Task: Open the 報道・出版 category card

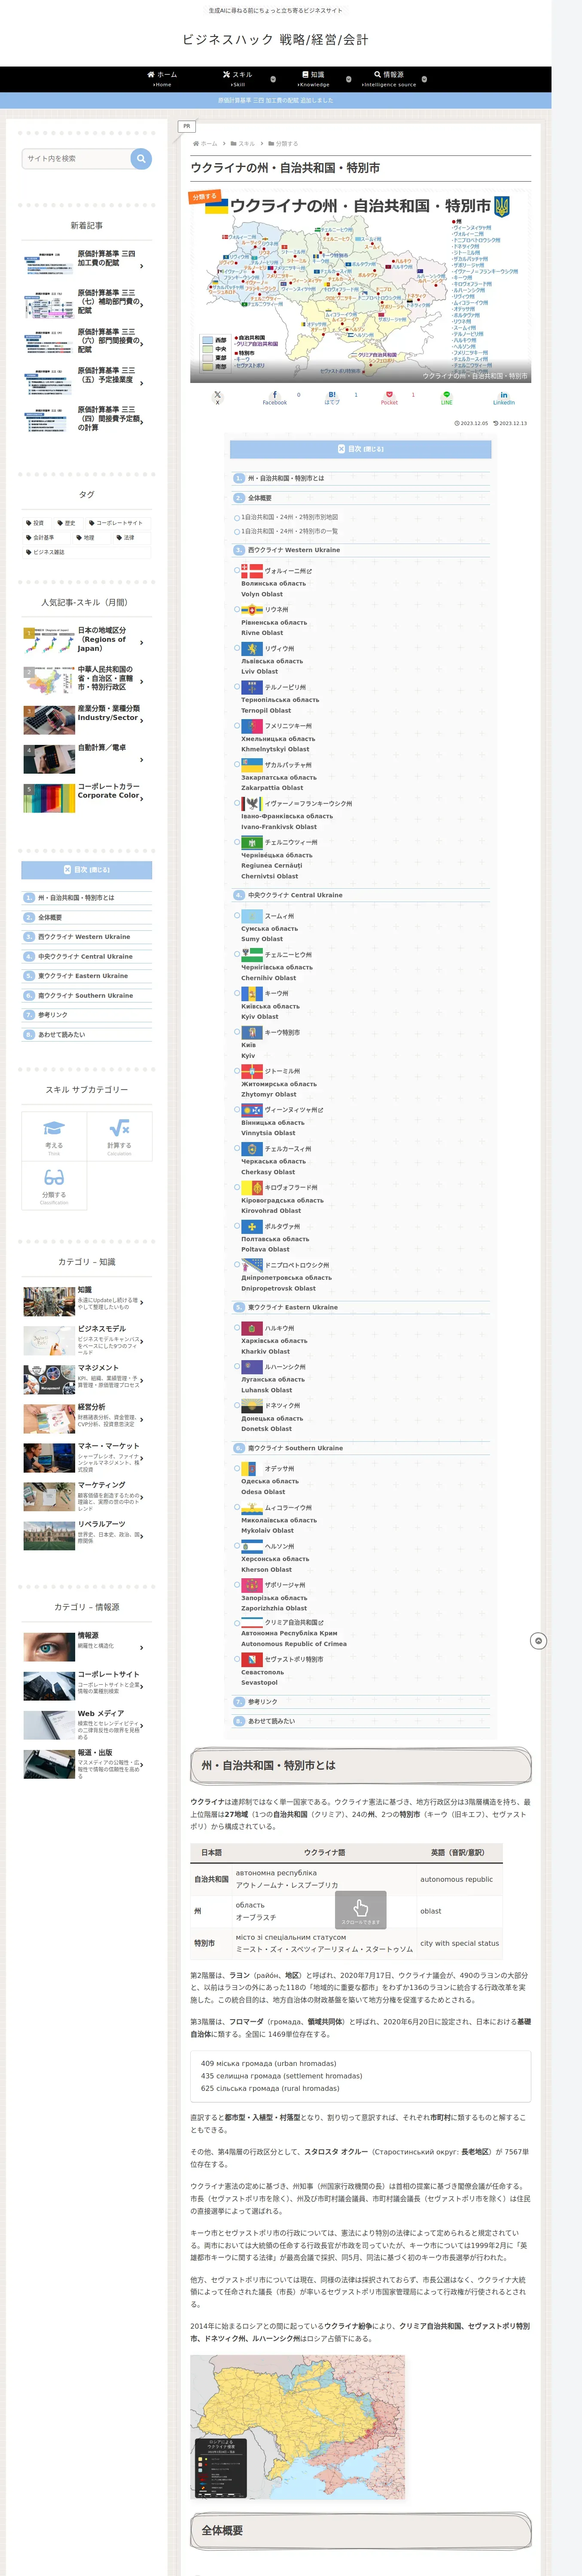Action: coord(87,1764)
